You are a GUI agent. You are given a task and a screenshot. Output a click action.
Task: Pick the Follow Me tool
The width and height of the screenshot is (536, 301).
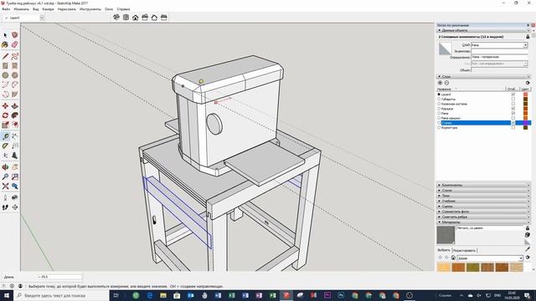(15, 115)
